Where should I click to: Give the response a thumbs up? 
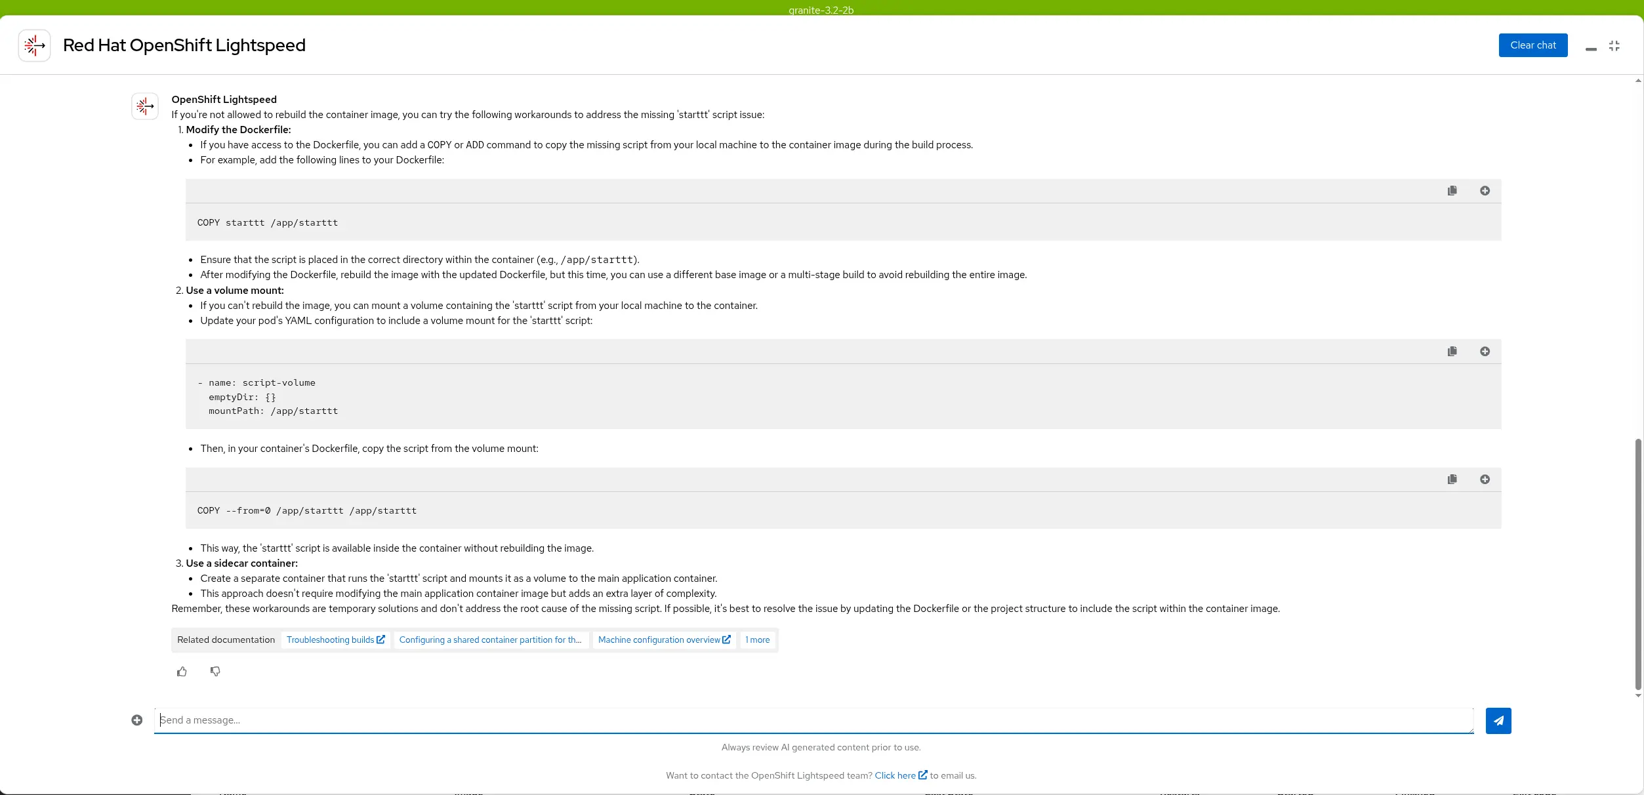182,672
